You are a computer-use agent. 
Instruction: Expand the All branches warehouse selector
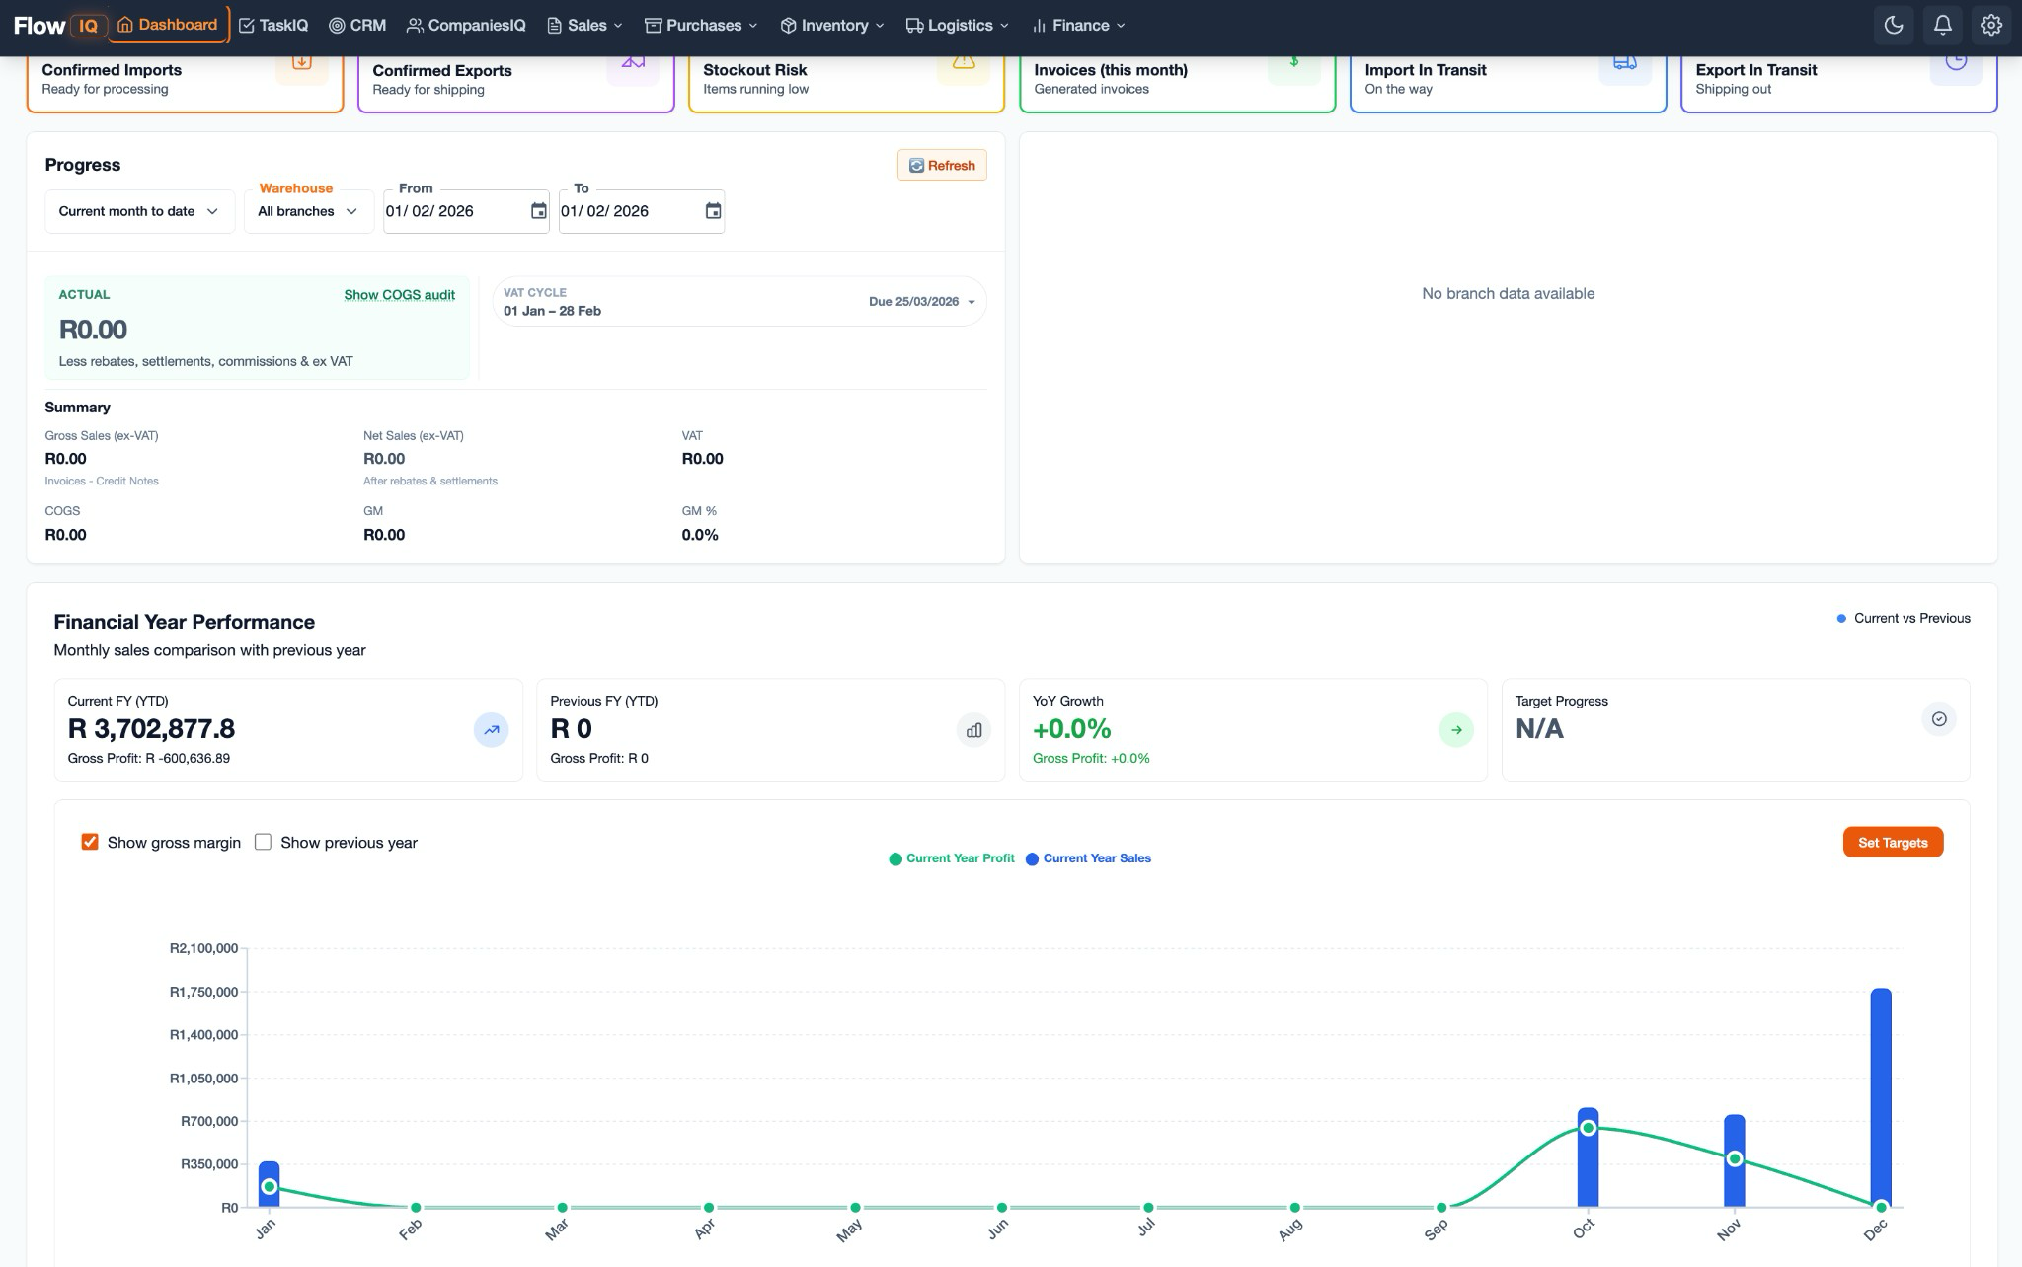click(x=308, y=210)
